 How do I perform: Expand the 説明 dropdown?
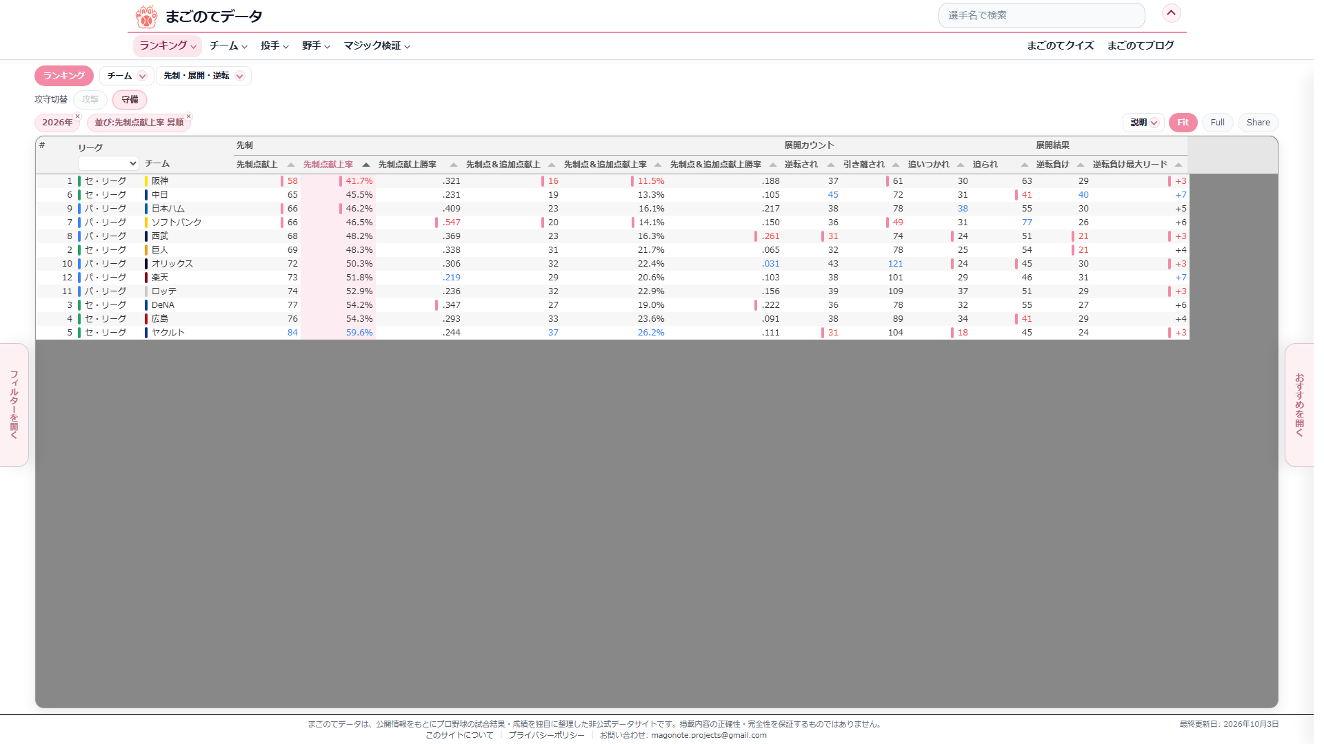coord(1143,123)
